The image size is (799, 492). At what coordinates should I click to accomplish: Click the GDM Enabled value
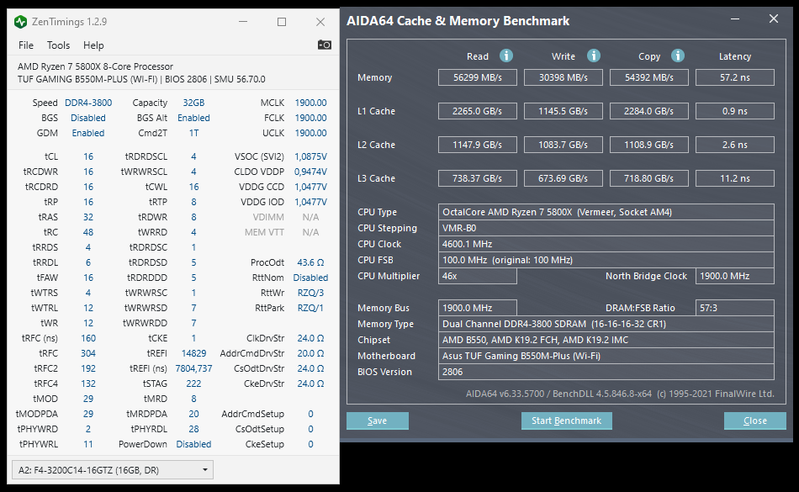click(88, 133)
